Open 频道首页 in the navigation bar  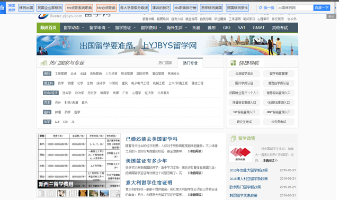coord(48,28)
